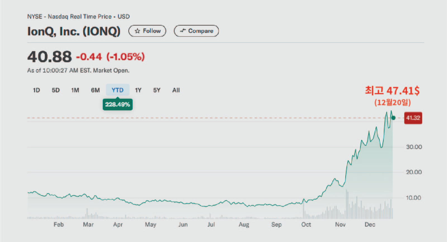The width and height of the screenshot is (447, 242).
Task: Click the As of 10:00:27 AM EST timestamp
Action: (78, 70)
